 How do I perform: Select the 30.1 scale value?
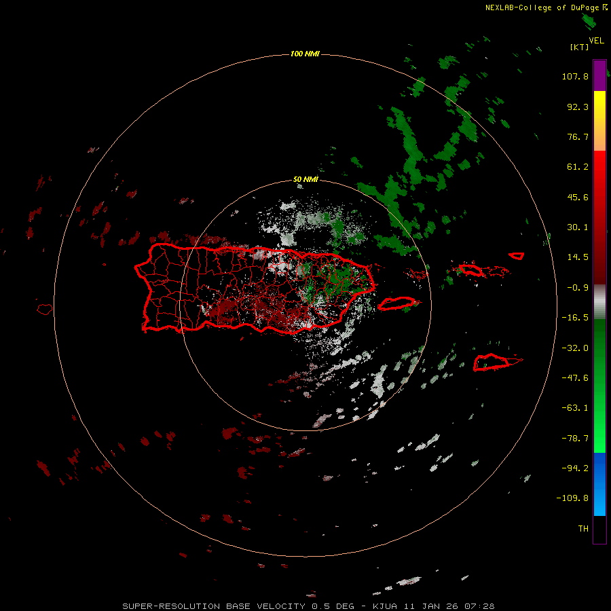pos(578,227)
